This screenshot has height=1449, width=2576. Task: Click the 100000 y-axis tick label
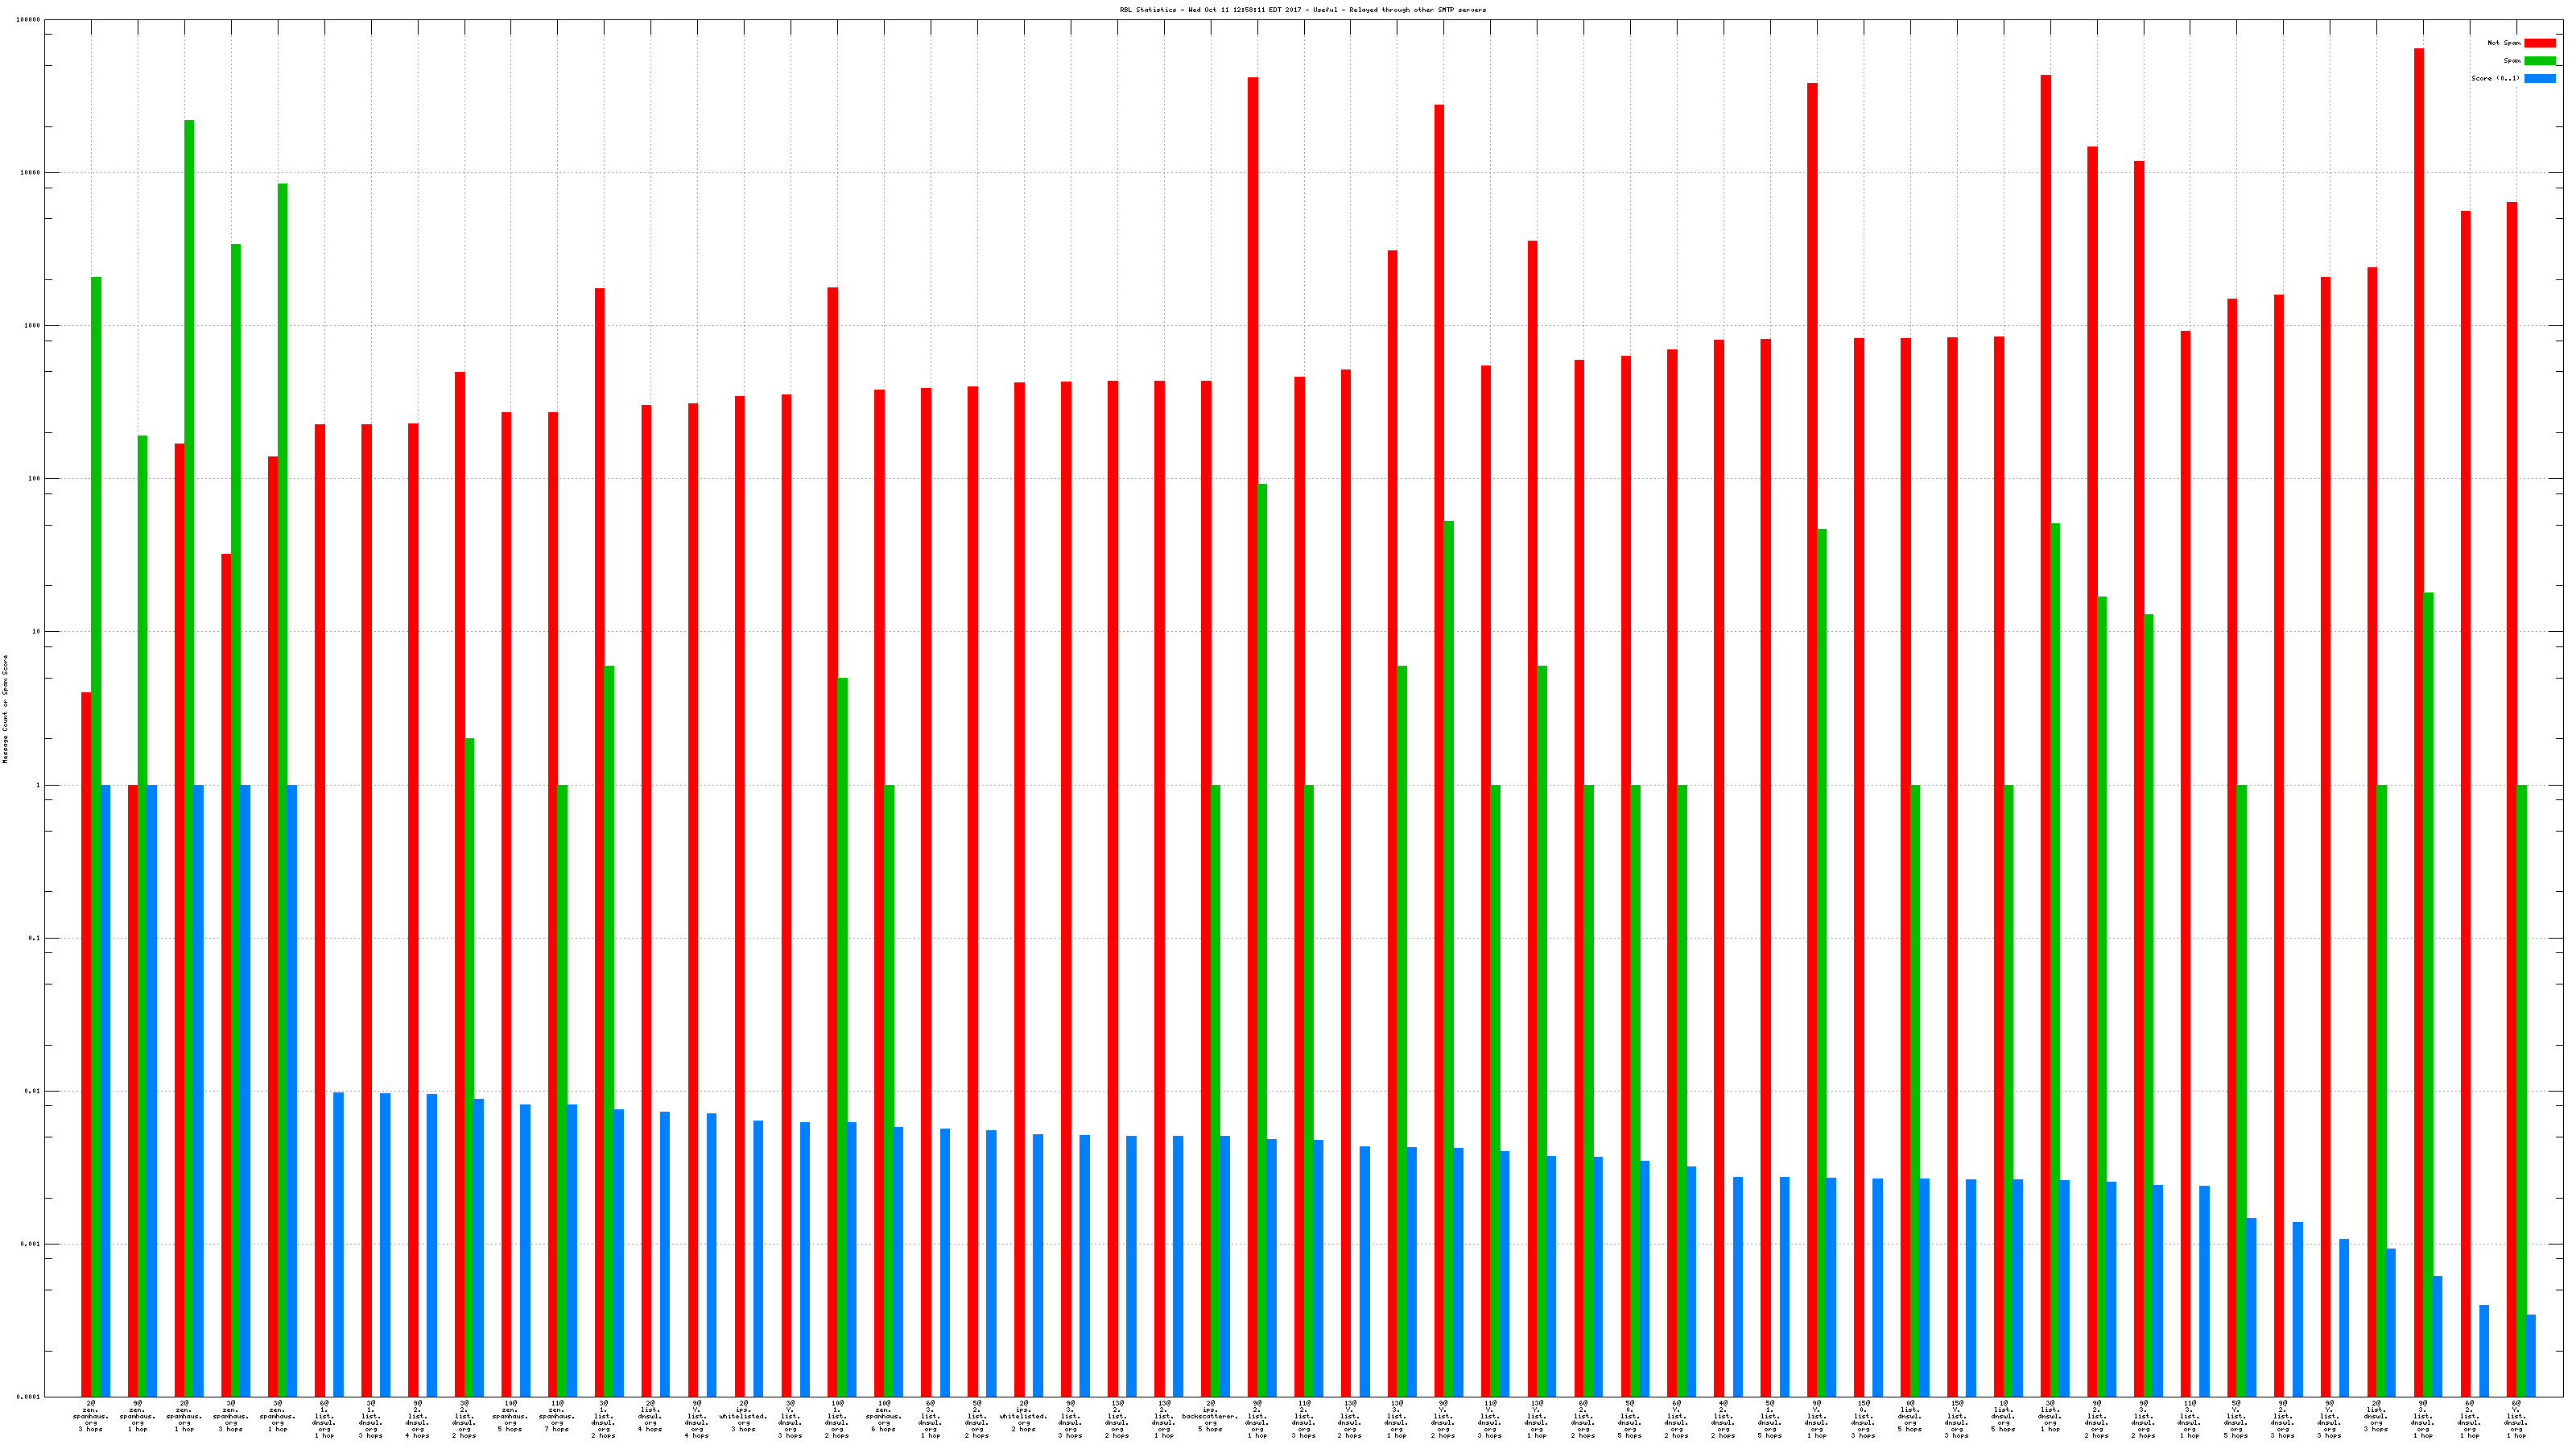tap(29, 20)
